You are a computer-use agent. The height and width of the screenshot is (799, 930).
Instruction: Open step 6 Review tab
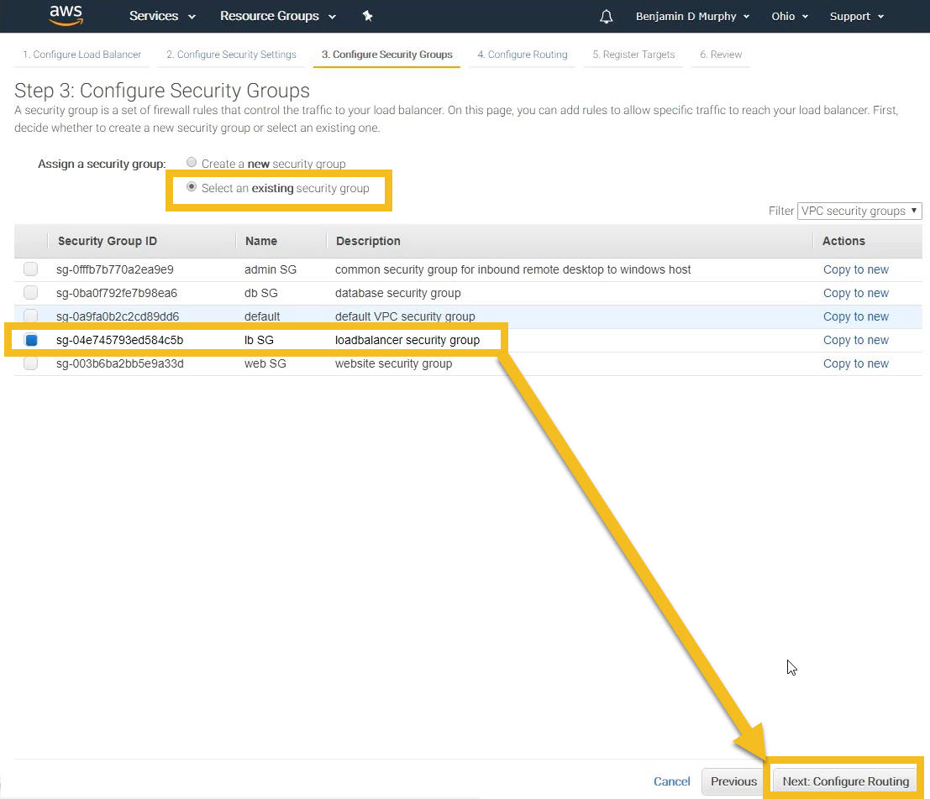click(x=721, y=55)
